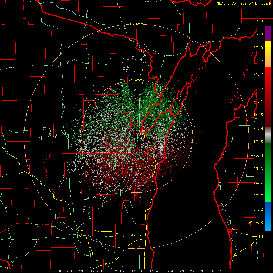Click the -0.9 scale value

[x=258, y=129]
